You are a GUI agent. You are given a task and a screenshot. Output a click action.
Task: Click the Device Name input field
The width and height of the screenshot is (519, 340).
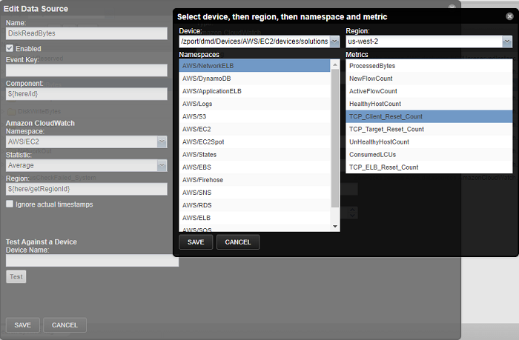coord(92,260)
